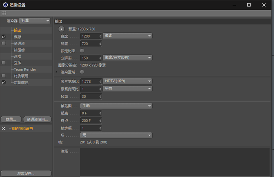Click the dotted grip icon under title bar
Screen dimensions: 274x177
coord(4,13)
